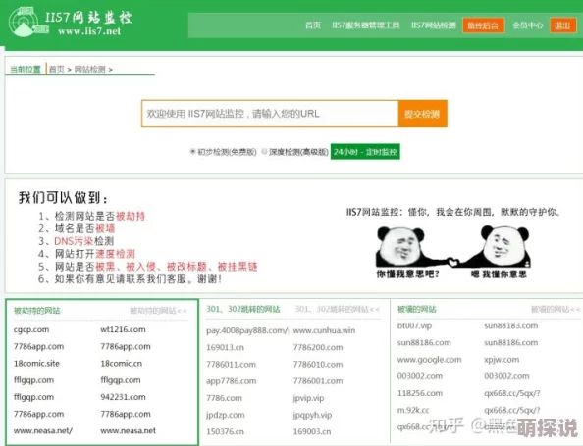Expand the 被墙的网站<< more link
Viewport: 583px width, 446px height.
coord(556,309)
